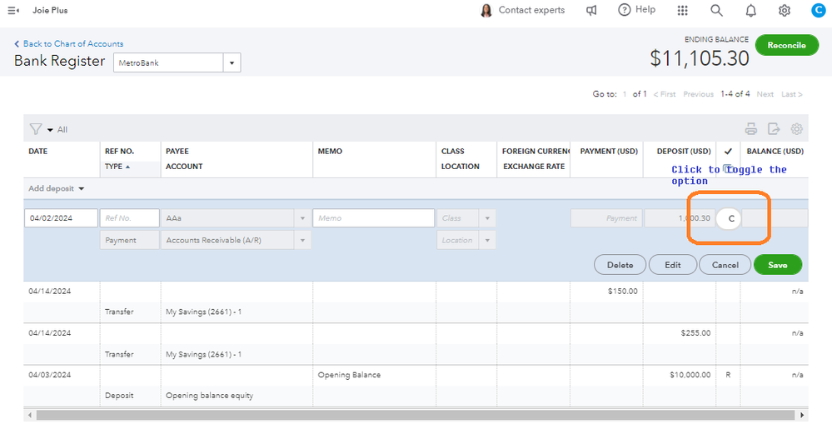The height and width of the screenshot is (424, 832).
Task: Toggle the navigation menu hamburger icon
Action: coord(13,10)
